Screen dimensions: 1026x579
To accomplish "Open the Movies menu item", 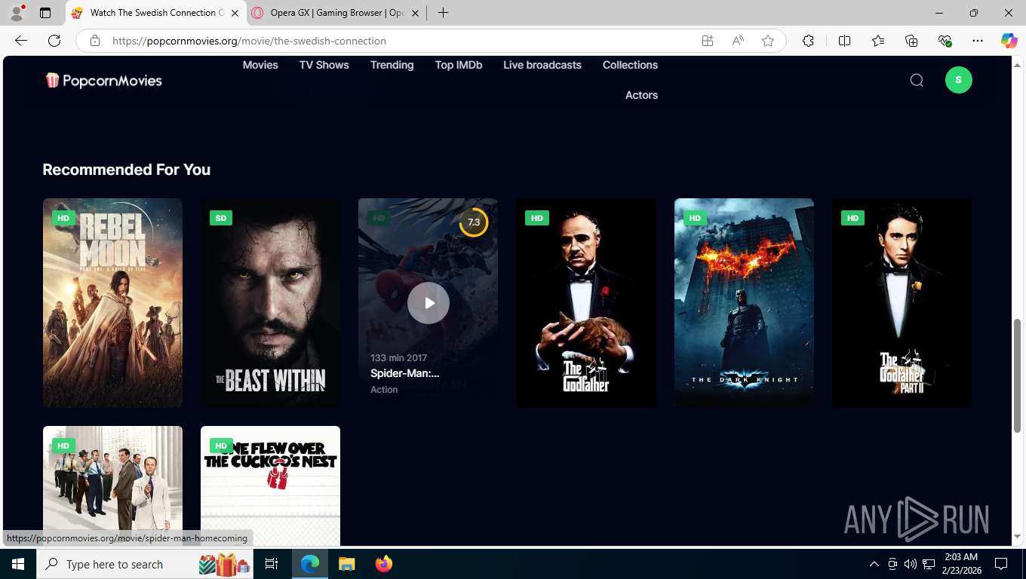I will point(260,65).
